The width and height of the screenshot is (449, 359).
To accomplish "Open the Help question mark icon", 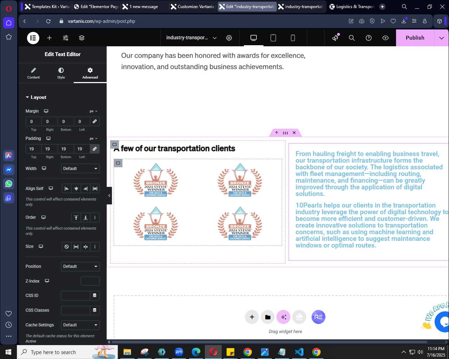I will 369,38.
